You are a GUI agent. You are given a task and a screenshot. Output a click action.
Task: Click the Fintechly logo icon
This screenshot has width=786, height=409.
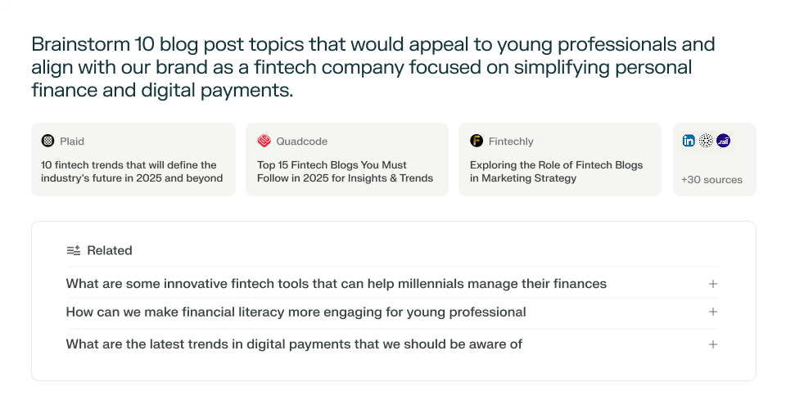tap(477, 141)
